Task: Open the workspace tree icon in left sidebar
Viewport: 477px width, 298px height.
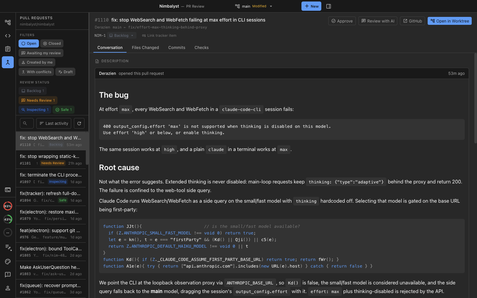Action: click(x=8, y=23)
